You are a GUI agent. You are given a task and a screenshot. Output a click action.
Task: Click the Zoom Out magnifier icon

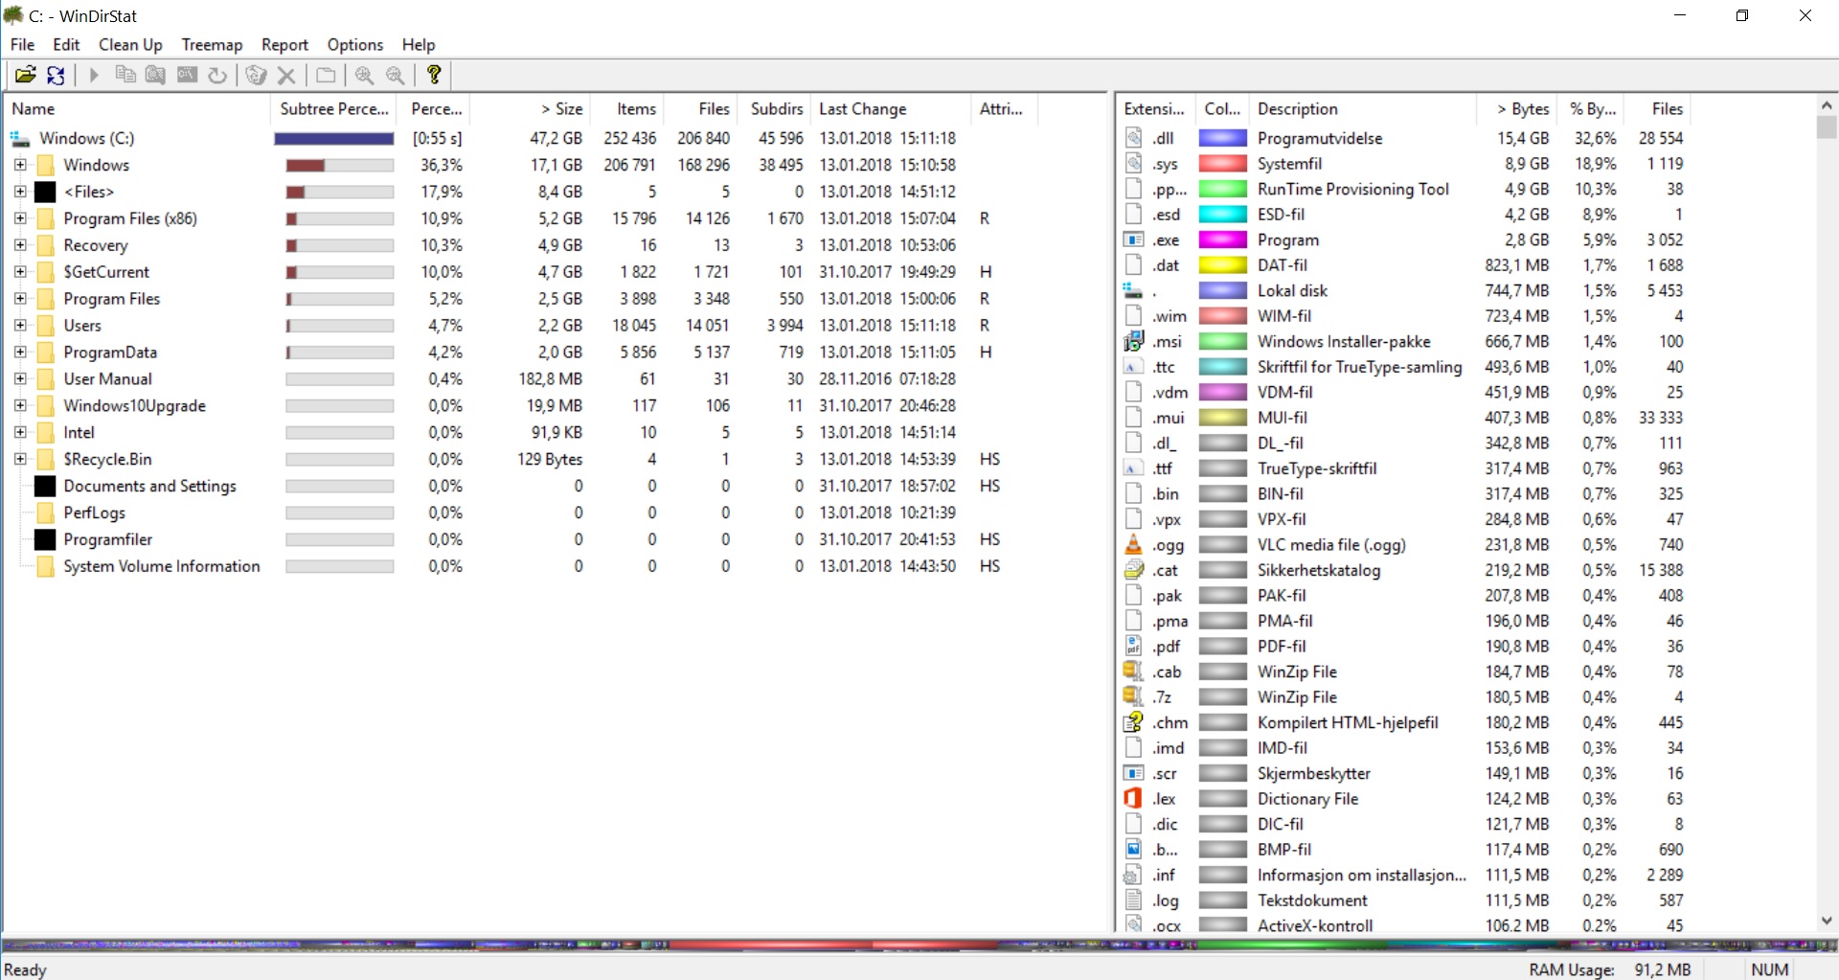[395, 75]
